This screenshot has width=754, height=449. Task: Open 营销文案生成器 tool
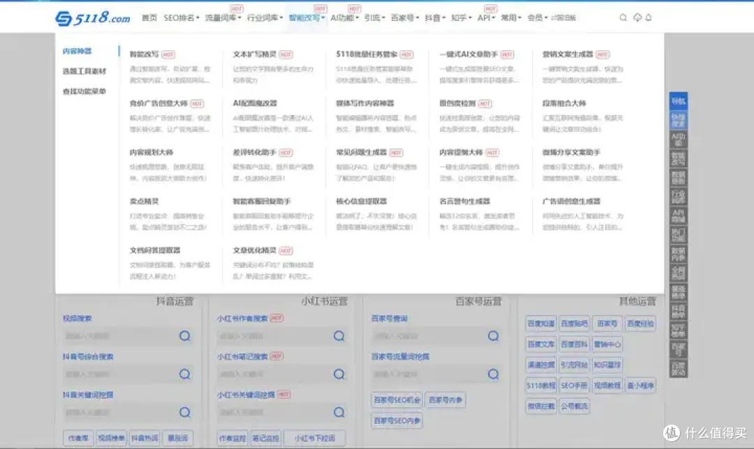click(568, 54)
